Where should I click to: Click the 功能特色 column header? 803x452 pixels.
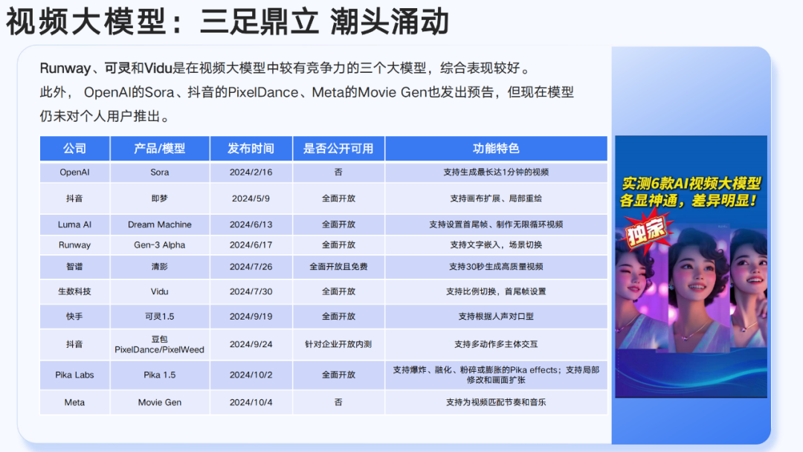click(x=496, y=149)
